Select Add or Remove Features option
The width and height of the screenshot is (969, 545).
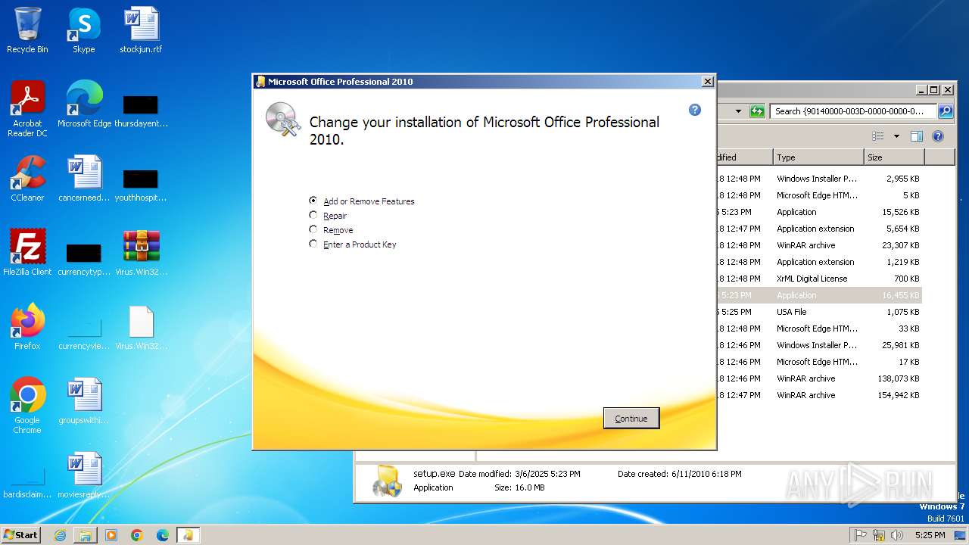362,201
